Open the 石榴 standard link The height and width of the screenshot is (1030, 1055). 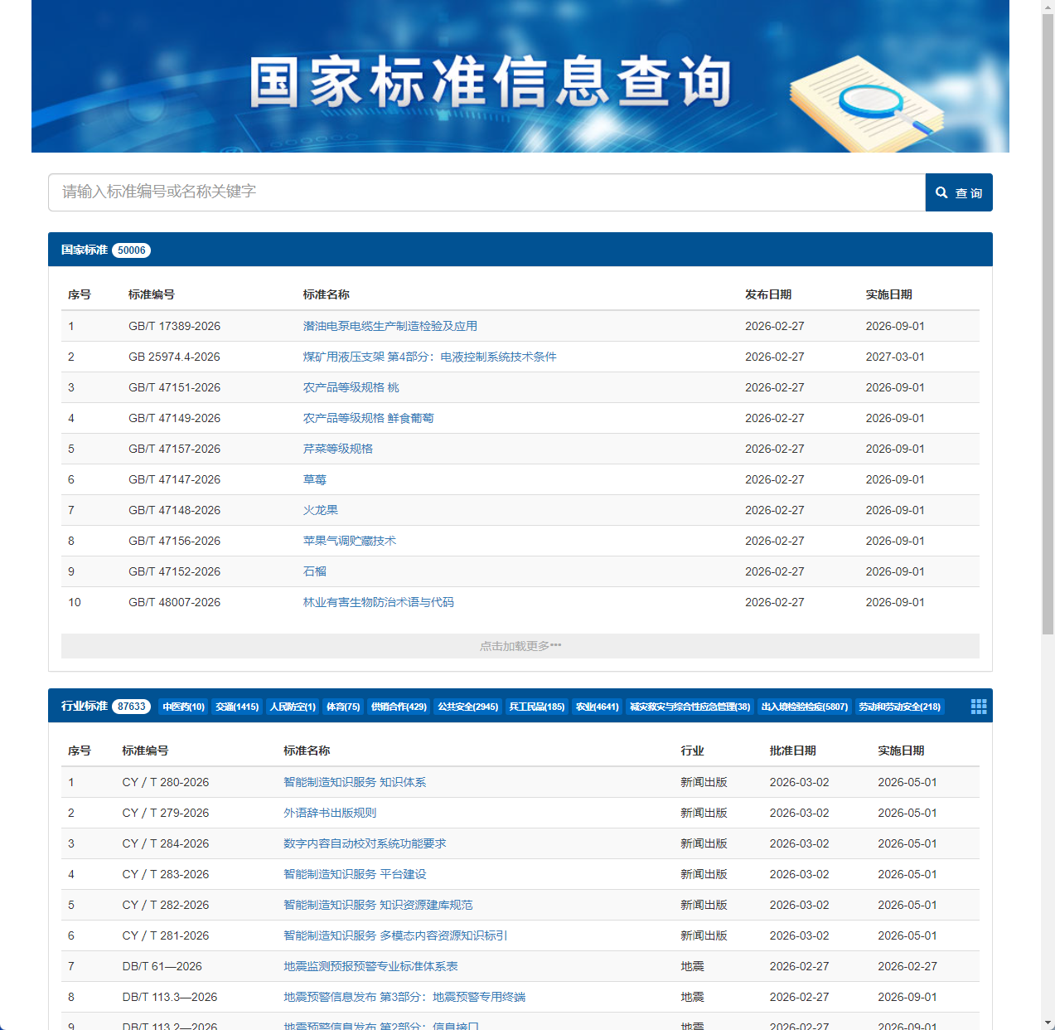pyautogui.click(x=315, y=571)
